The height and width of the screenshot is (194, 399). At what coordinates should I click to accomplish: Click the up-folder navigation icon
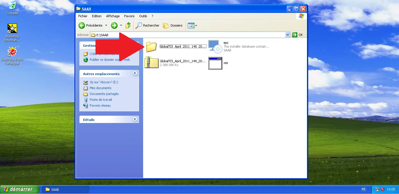pyautogui.click(x=128, y=25)
